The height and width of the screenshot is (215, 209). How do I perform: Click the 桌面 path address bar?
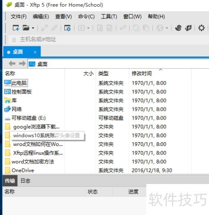point(118,64)
